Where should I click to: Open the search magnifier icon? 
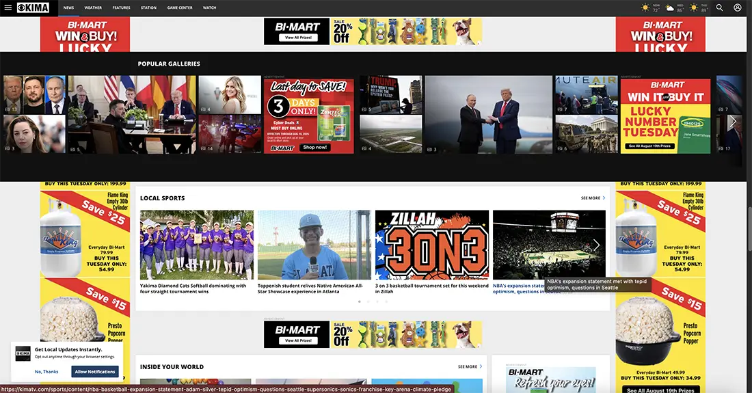[x=719, y=8]
